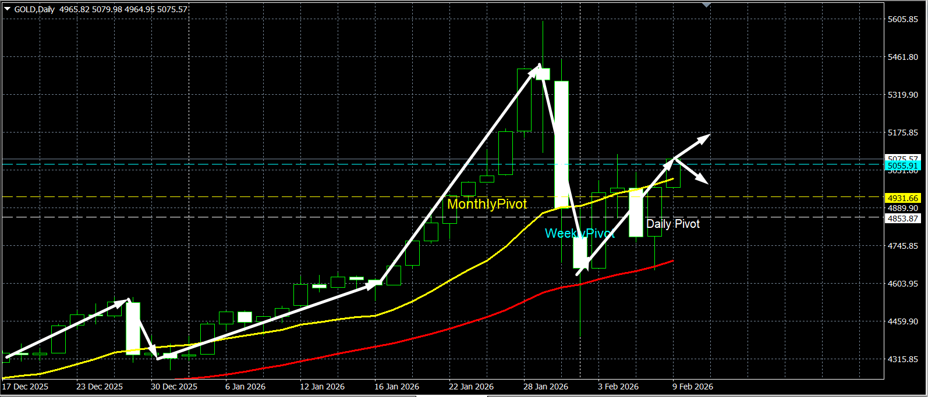
Task: Select the cyan WeeklyPivot label
Action: click(579, 234)
